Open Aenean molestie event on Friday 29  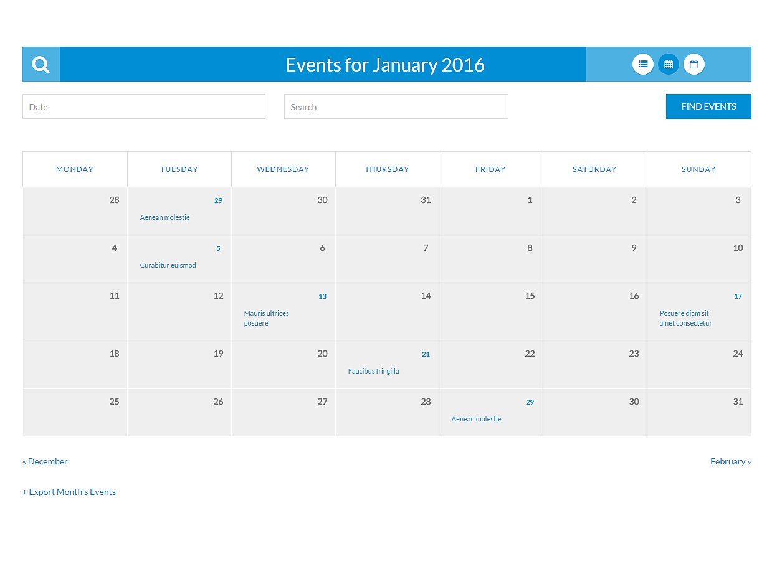coord(476,419)
